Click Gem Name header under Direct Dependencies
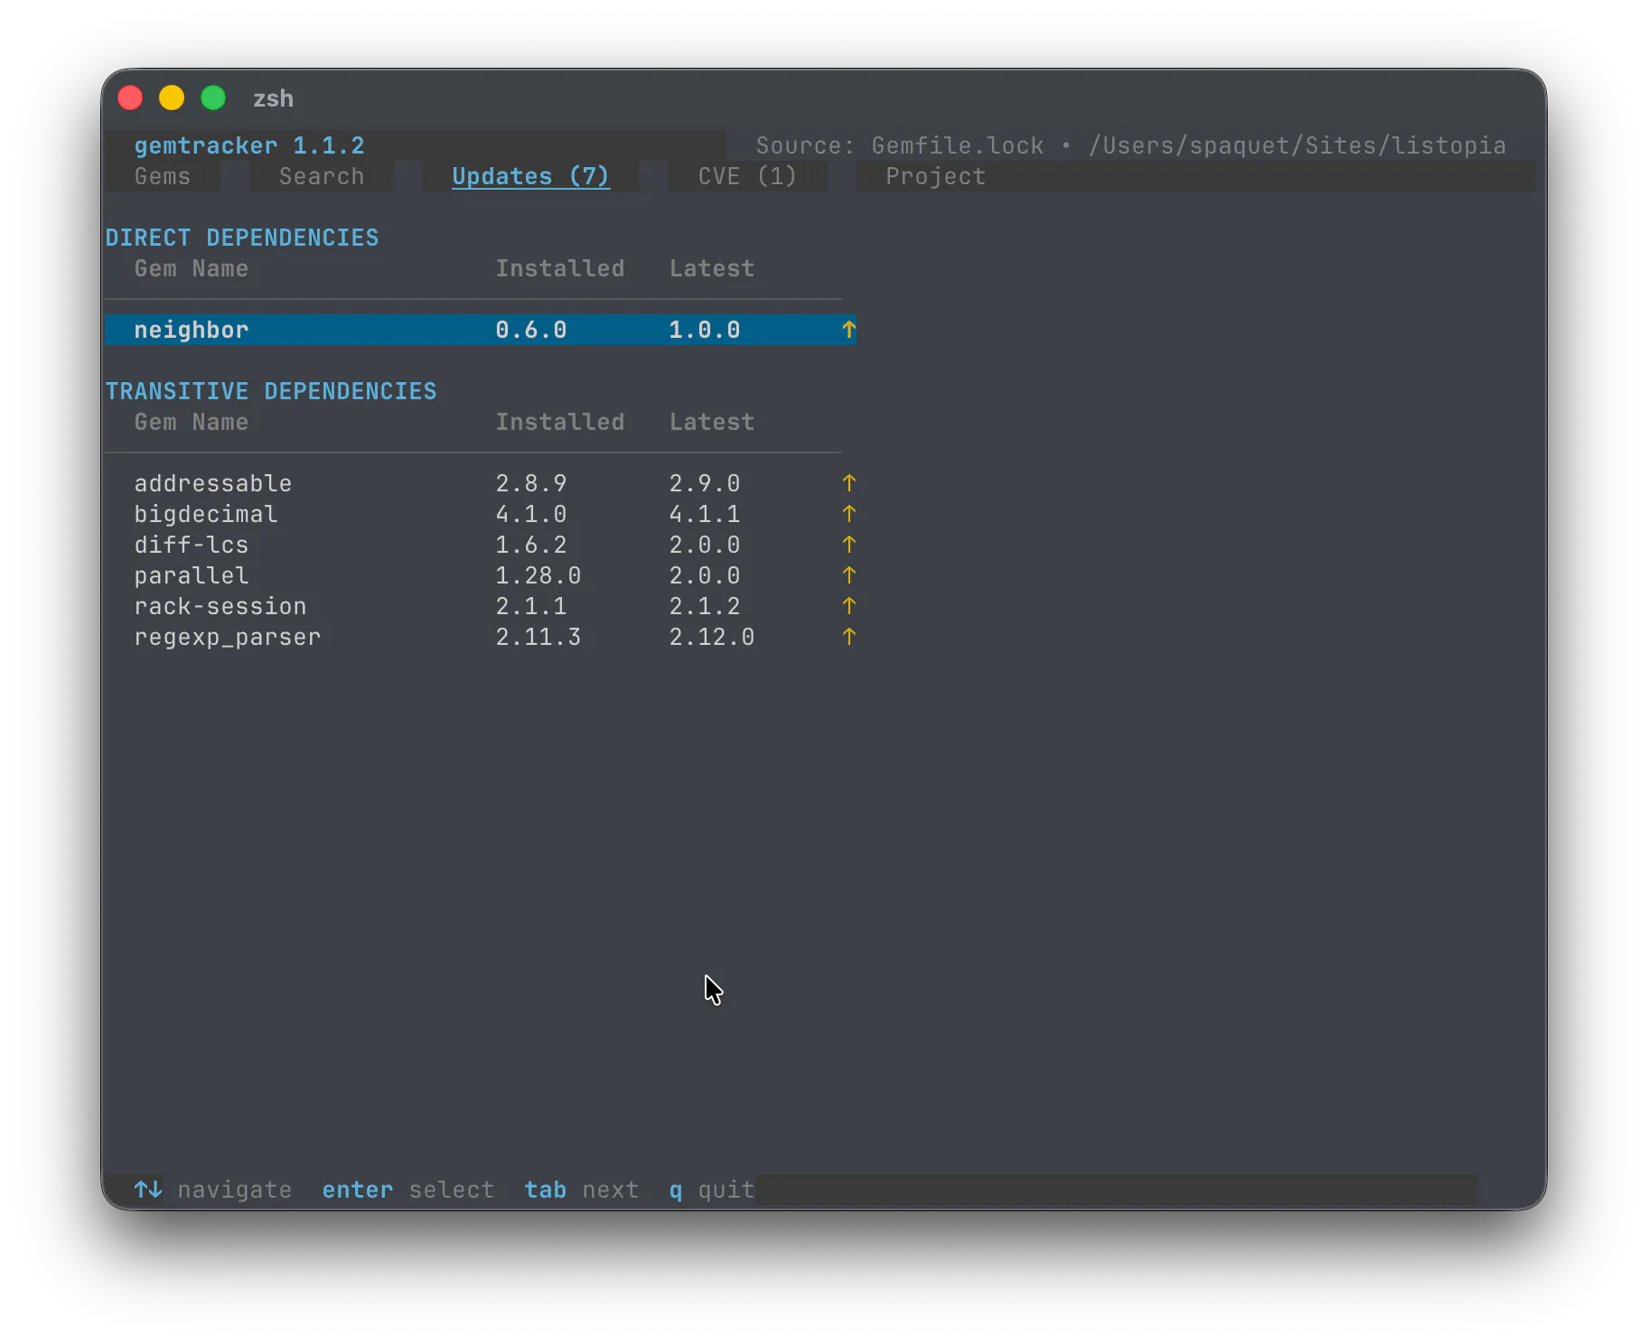This screenshot has height=1344, width=1648. point(192,268)
